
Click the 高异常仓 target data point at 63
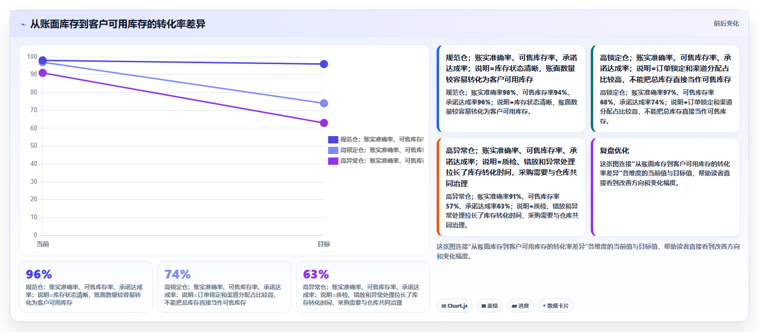(x=324, y=123)
